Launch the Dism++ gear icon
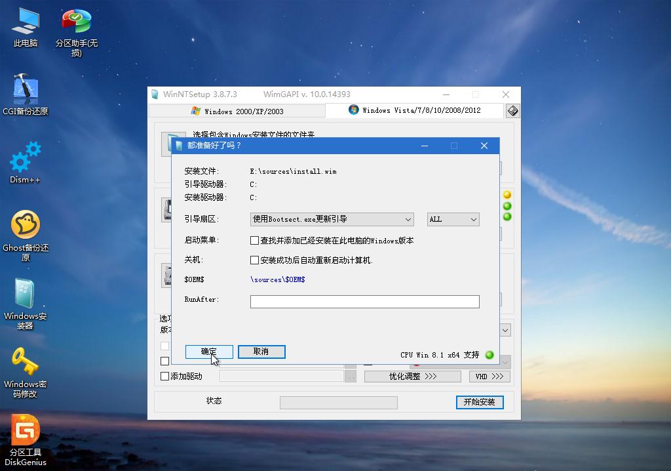 (26, 163)
